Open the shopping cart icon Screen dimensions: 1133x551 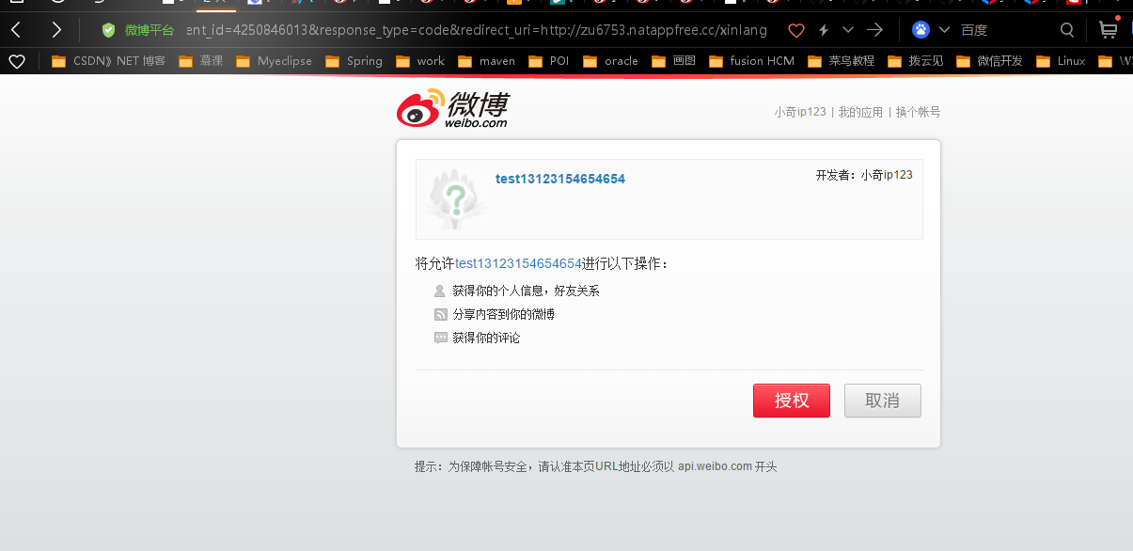[1109, 29]
